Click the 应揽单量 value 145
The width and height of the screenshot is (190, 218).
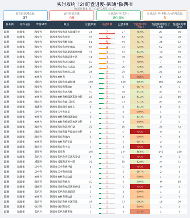[x=90, y=152]
